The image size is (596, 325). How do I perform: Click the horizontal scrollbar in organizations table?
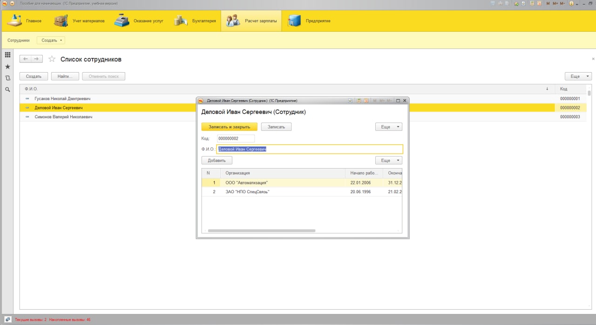pos(262,230)
